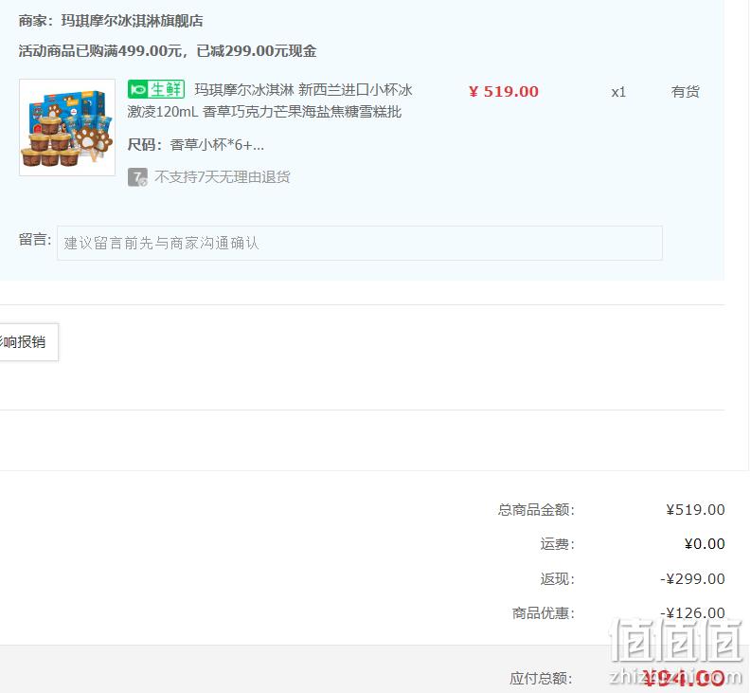Click the 商品优惠 label
Image resolution: width=751 pixels, height=693 pixels.
point(544,613)
